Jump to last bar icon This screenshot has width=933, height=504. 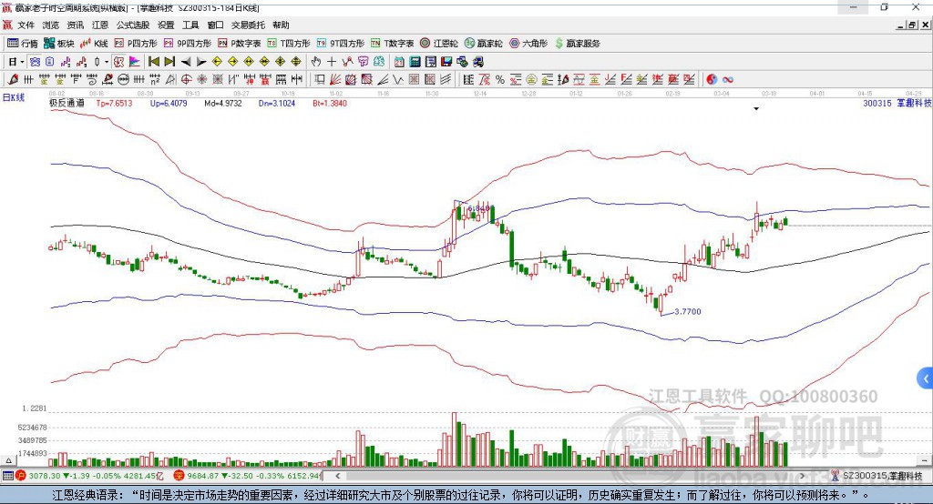click(x=169, y=61)
